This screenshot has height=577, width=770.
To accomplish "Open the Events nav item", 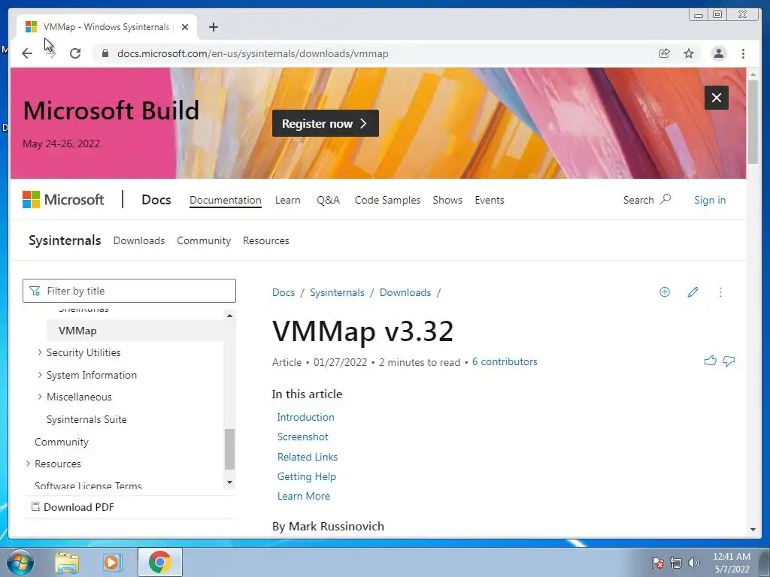I will [489, 200].
